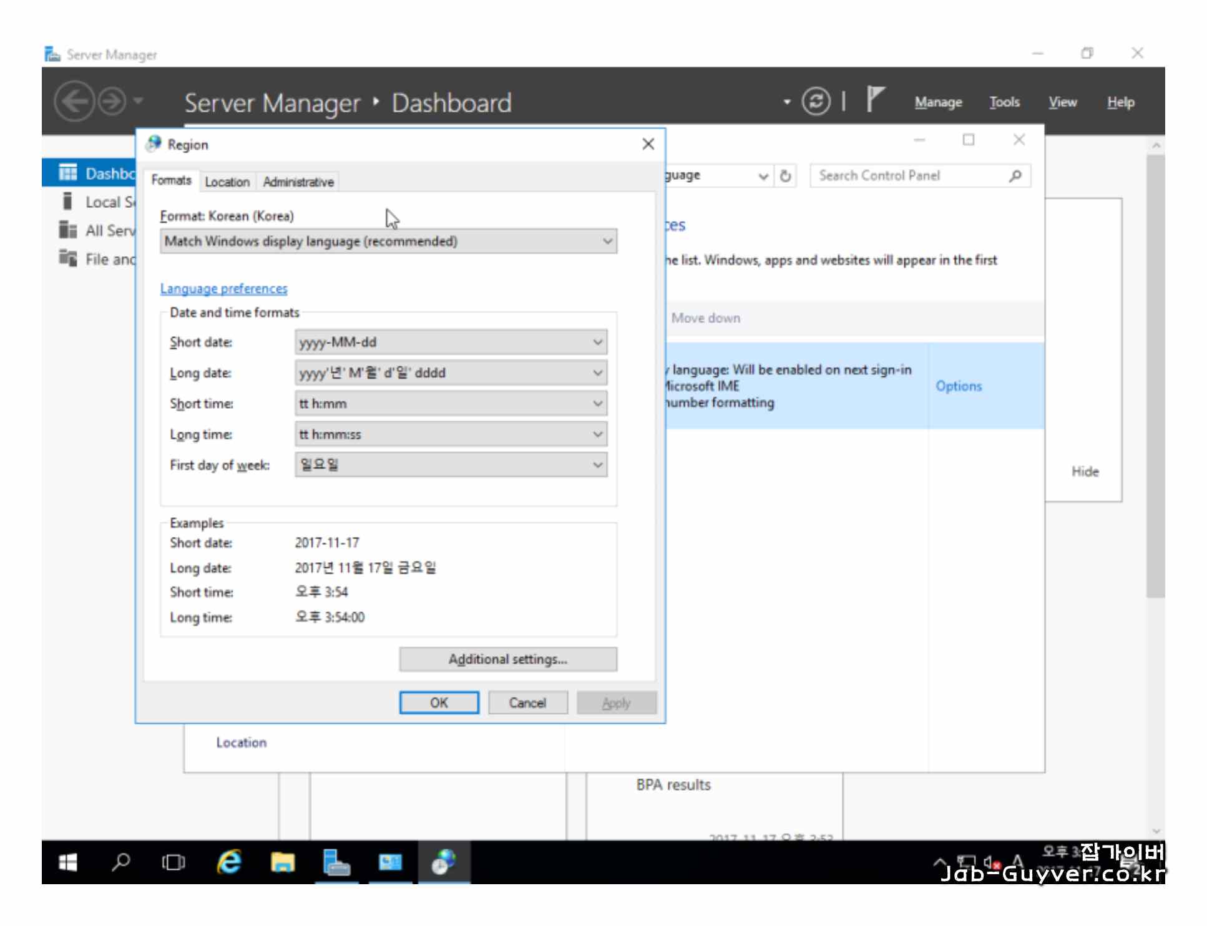
Task: Expand the Format language dropdown
Action: pos(388,241)
